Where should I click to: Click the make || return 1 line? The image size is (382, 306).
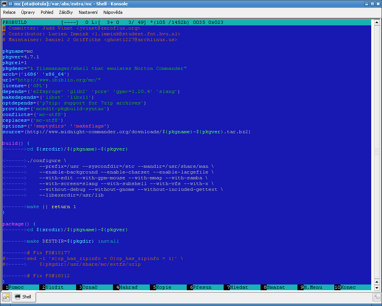click(x=51, y=207)
